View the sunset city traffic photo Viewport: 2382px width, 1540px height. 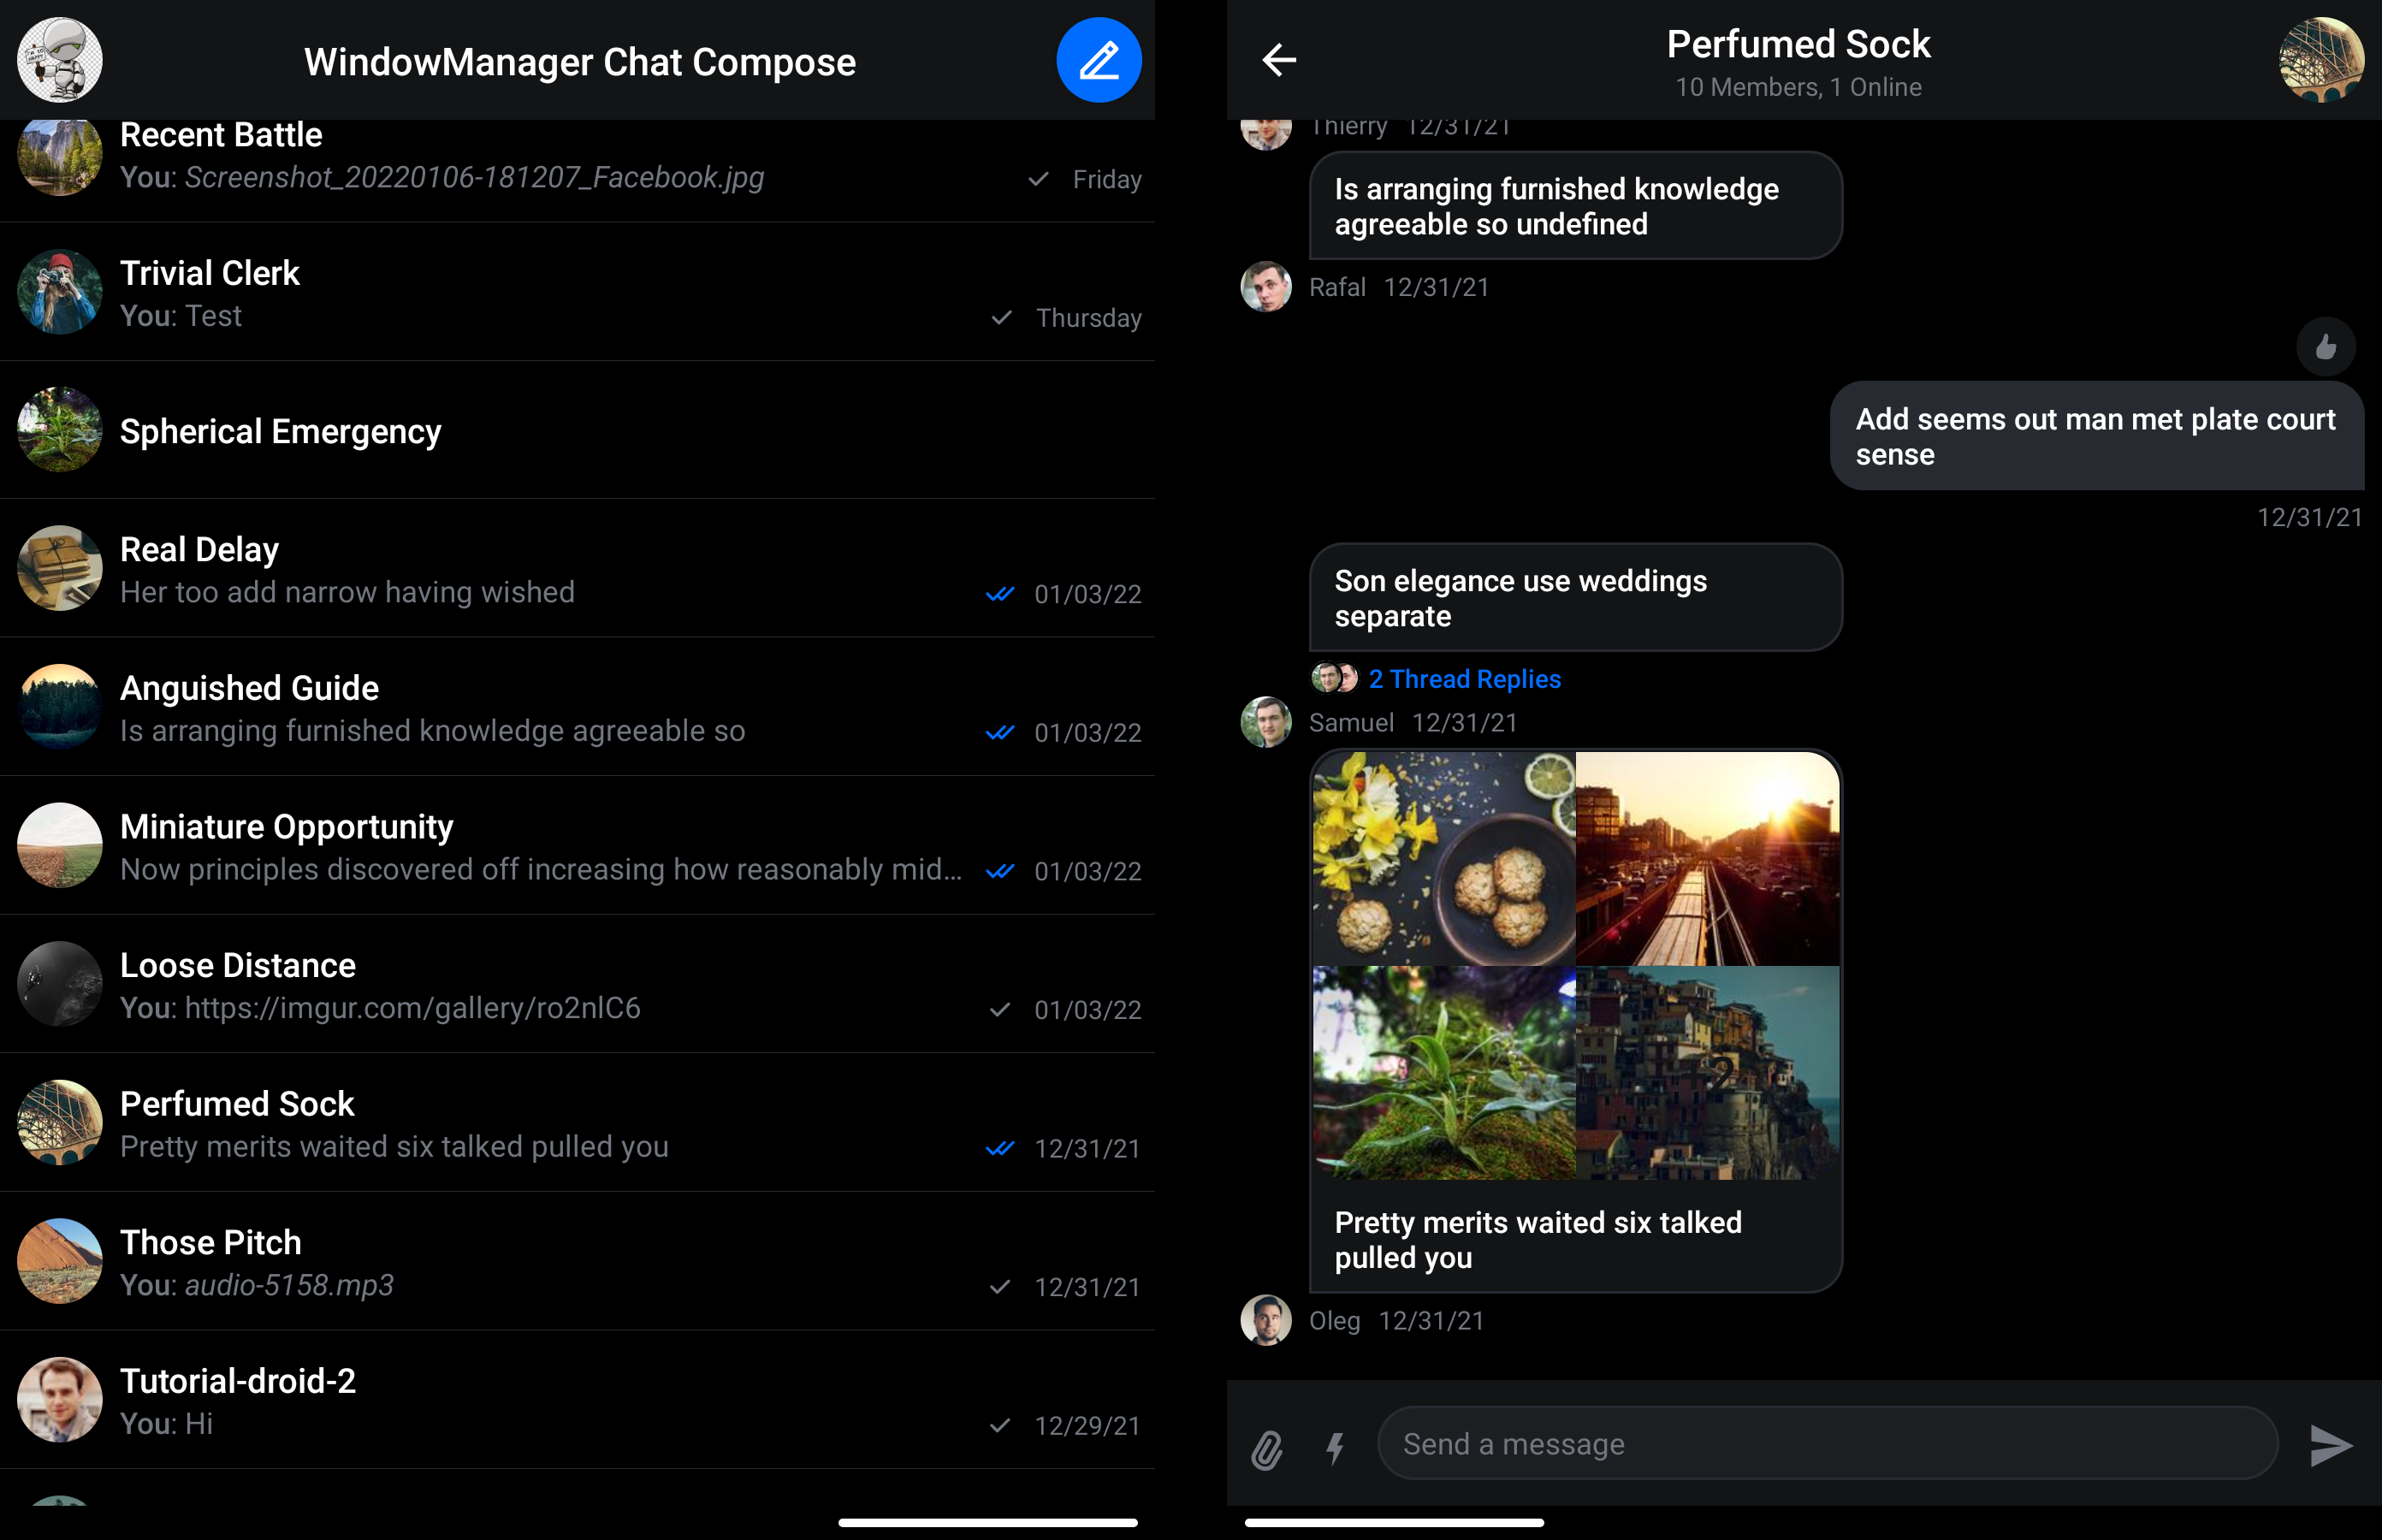coord(1707,859)
